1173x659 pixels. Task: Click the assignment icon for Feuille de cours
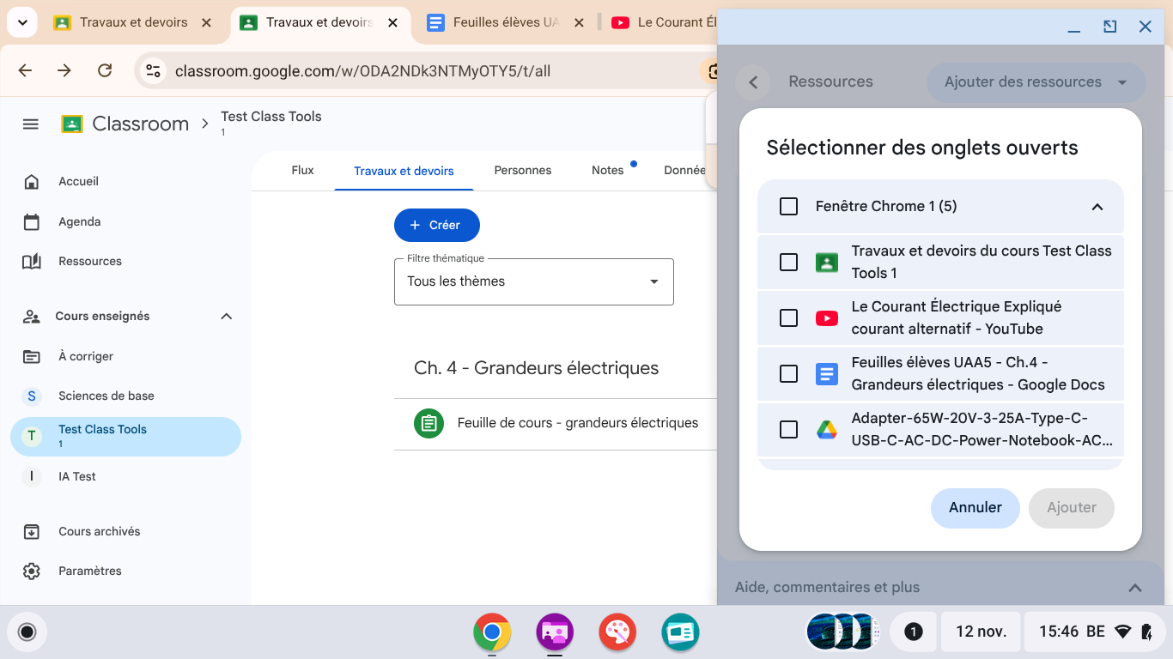point(428,423)
